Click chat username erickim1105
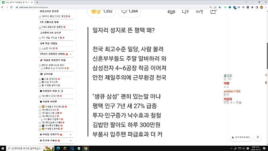This screenshot has height=151, width=268. click(232, 91)
